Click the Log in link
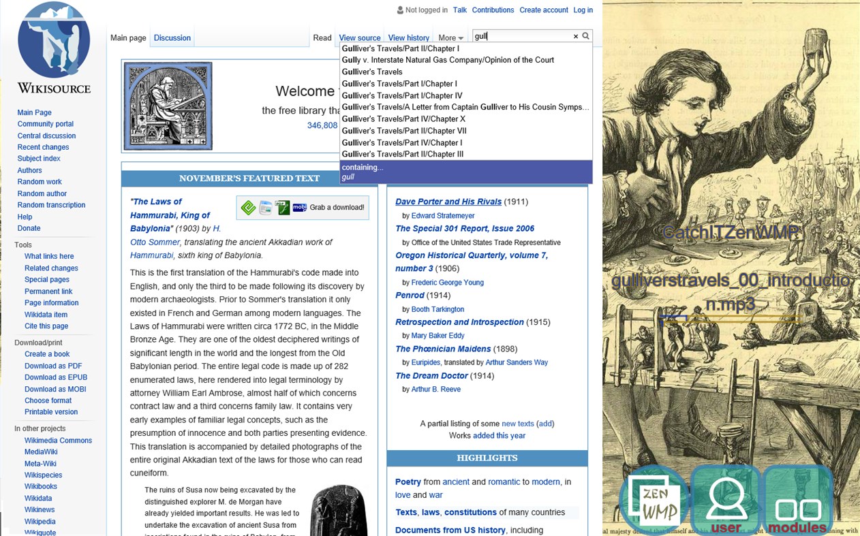860x536 pixels. click(x=583, y=10)
